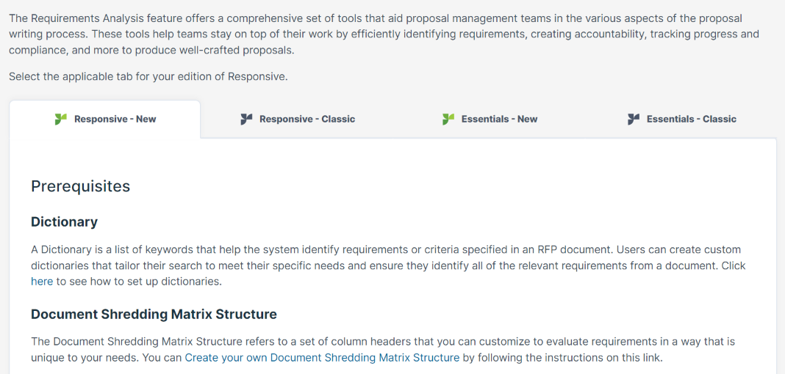Click the Dictionary description paragraph text
Screen dimensions: 785x374
[x=389, y=265]
